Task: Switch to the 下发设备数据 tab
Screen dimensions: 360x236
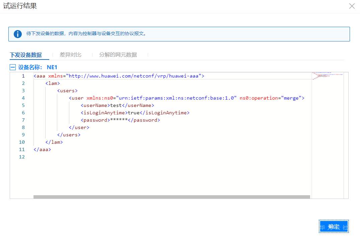Action: (x=26, y=55)
